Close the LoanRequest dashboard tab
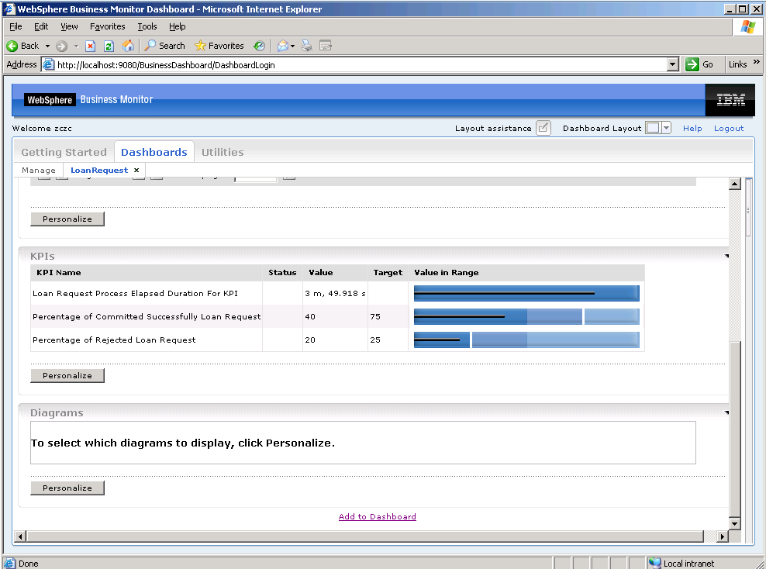The image size is (766, 569). (x=136, y=170)
